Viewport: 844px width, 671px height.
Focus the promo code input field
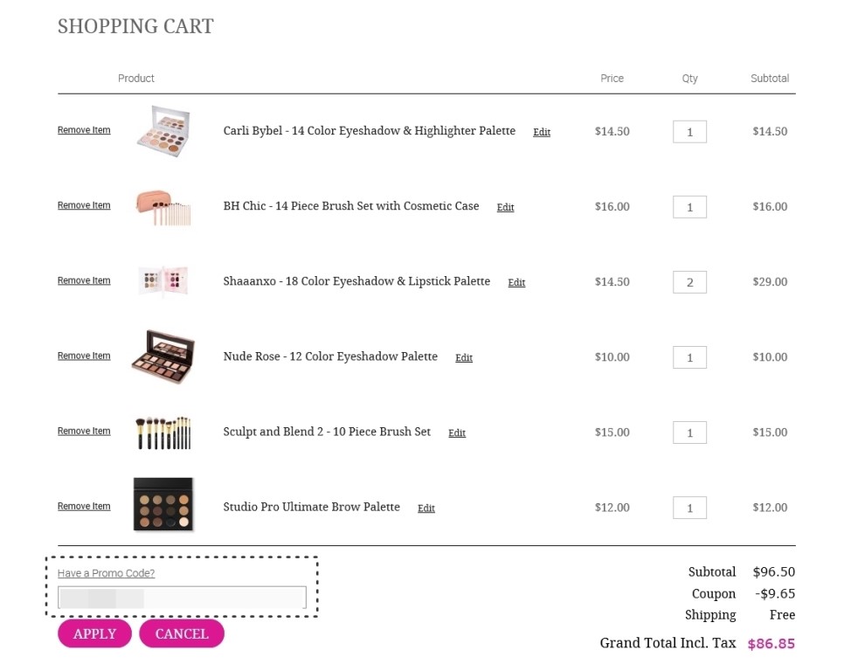click(x=182, y=598)
